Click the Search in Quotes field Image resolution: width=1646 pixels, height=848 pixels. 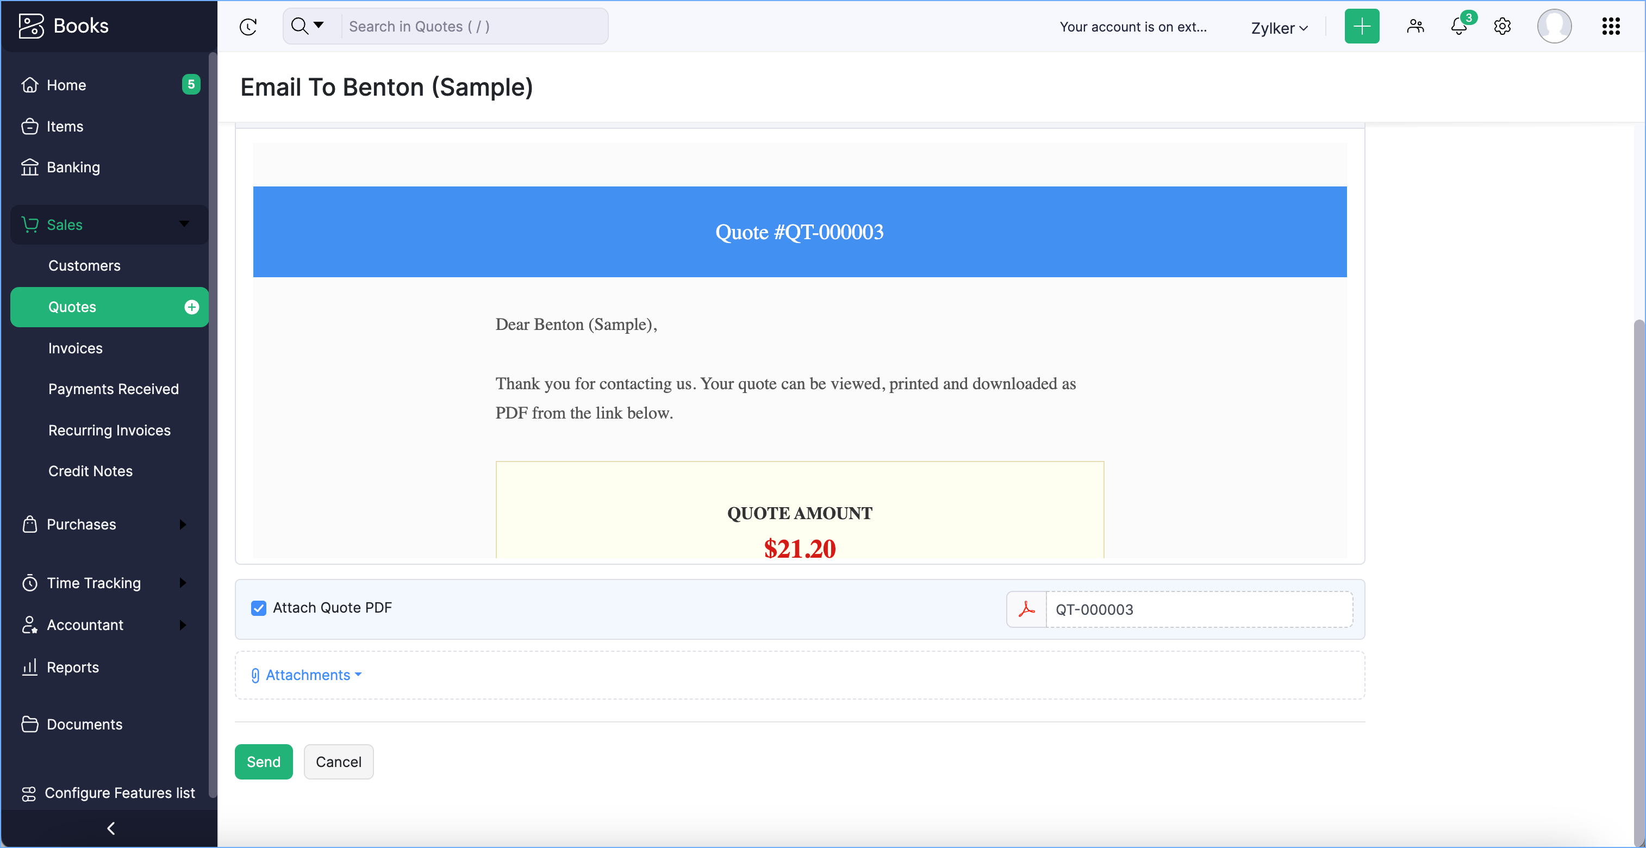(x=473, y=26)
